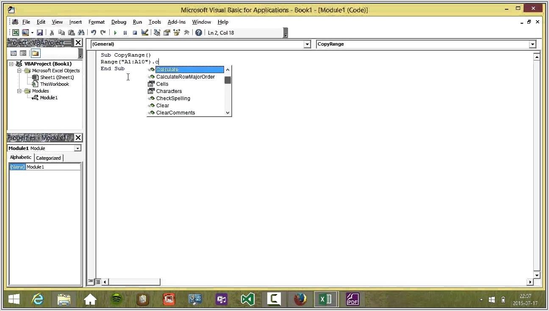Collapse the VBAProject (Book1) tree node
The width and height of the screenshot is (549, 311).
click(11, 64)
